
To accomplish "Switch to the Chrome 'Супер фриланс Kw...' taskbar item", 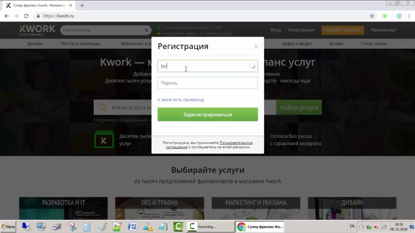I will [260, 227].
